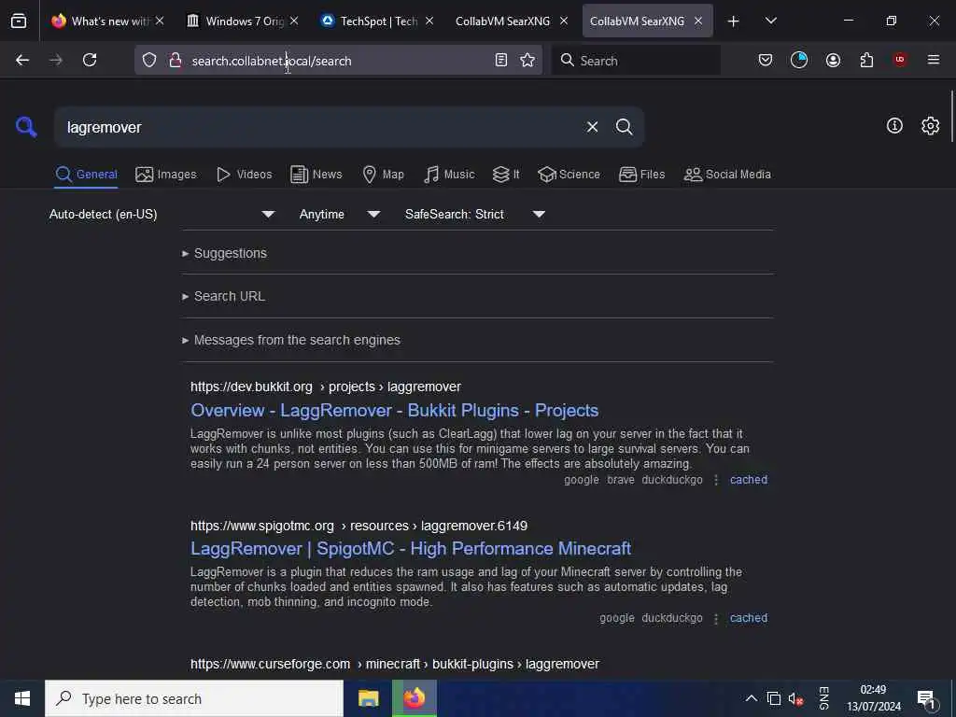
Task: Open the Windows Start menu
Action: pos(22,698)
